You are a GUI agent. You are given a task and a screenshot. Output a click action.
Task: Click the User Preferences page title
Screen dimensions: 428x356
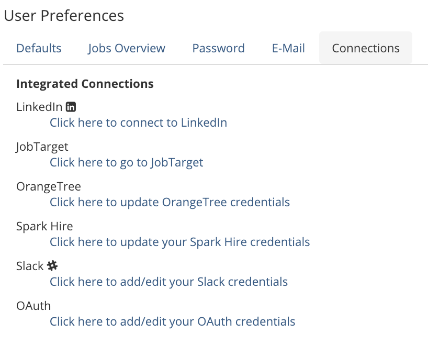(64, 16)
